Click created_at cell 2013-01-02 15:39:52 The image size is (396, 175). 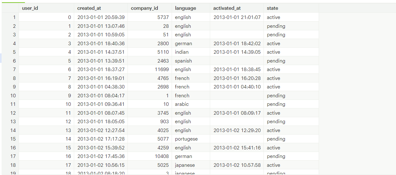(x=101, y=148)
